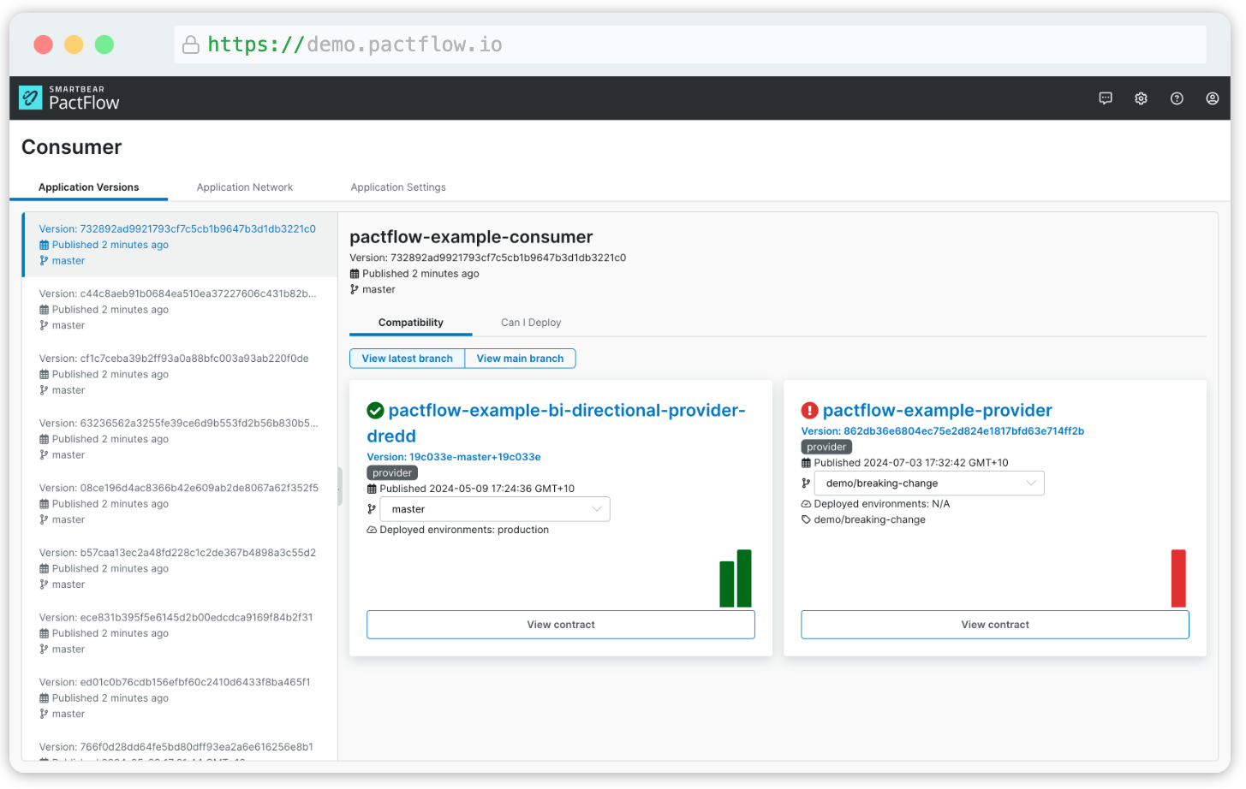This screenshot has width=1246, height=789.
Task: Open pactflow-example-bi-directional-provider-dredd link
Action: 557,424
